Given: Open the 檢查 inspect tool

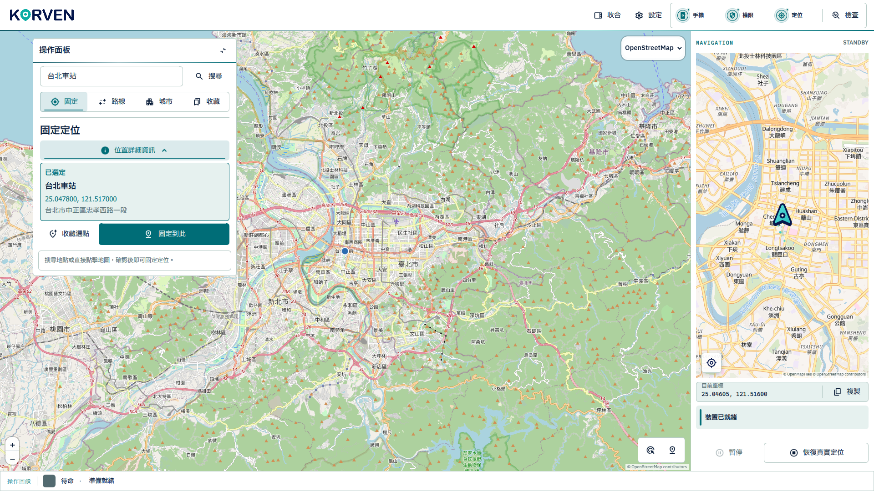Looking at the screenshot, I should (845, 15).
